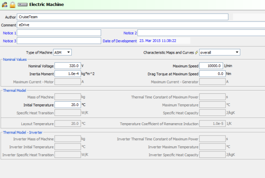
Task: Click the lightning bolt icon beside Characteristic Maps
Action: [197, 52]
